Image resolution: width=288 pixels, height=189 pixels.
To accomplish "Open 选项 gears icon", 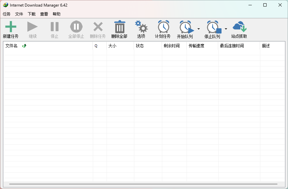I will click(x=141, y=27).
